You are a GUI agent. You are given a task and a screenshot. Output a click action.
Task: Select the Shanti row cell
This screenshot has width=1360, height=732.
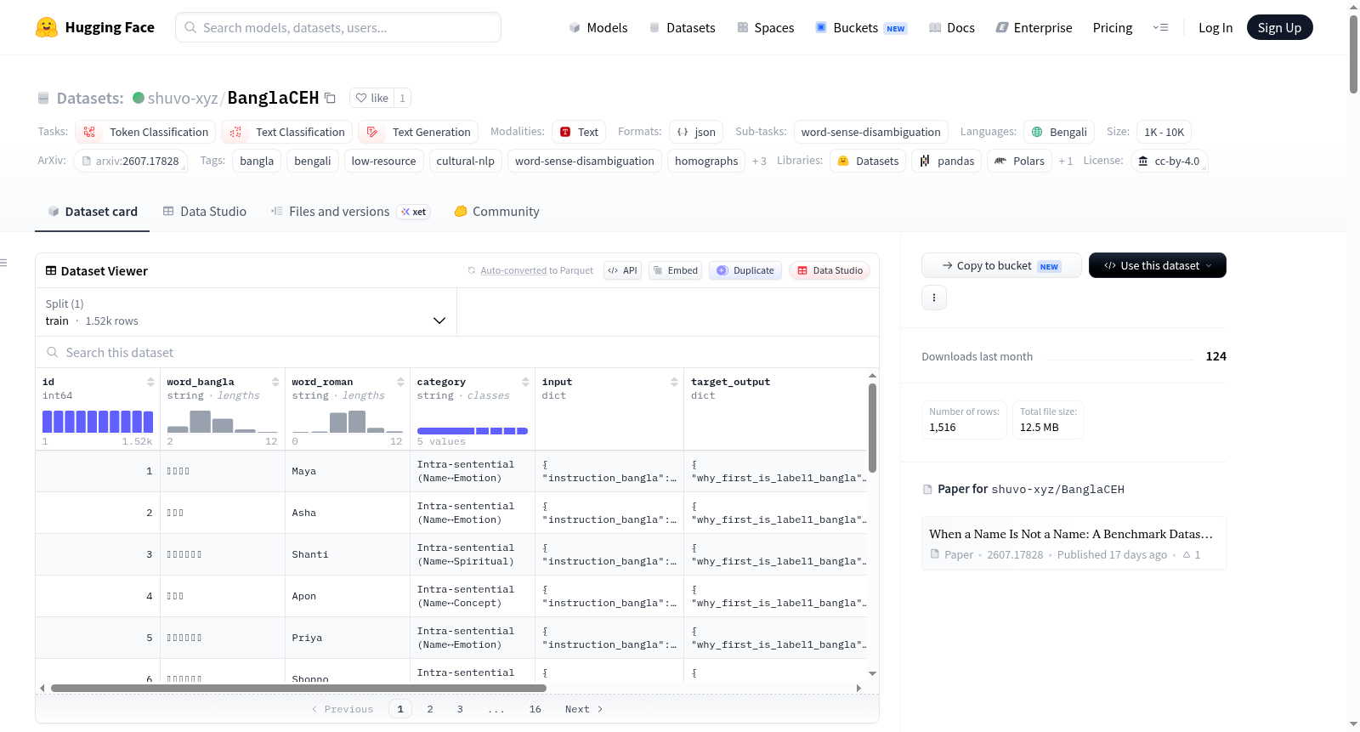(347, 554)
